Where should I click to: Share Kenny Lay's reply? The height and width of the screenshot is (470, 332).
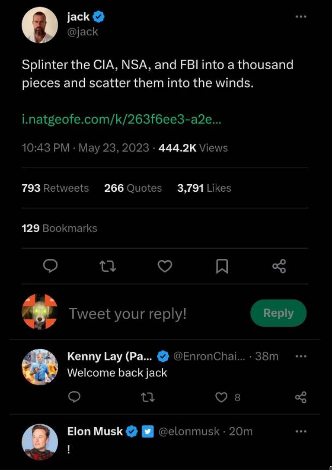pyautogui.click(x=301, y=398)
